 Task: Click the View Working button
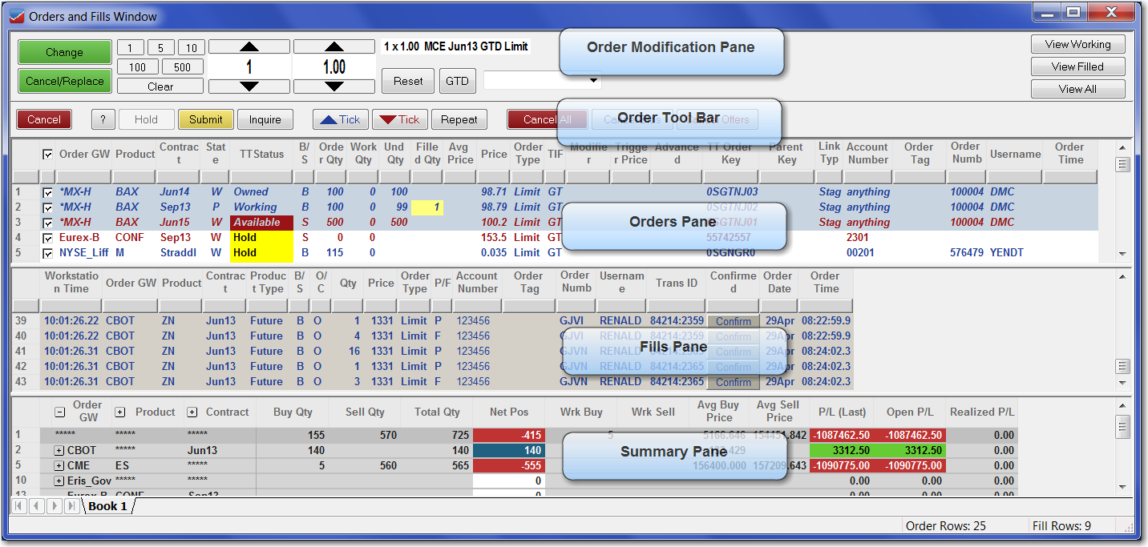click(1078, 44)
